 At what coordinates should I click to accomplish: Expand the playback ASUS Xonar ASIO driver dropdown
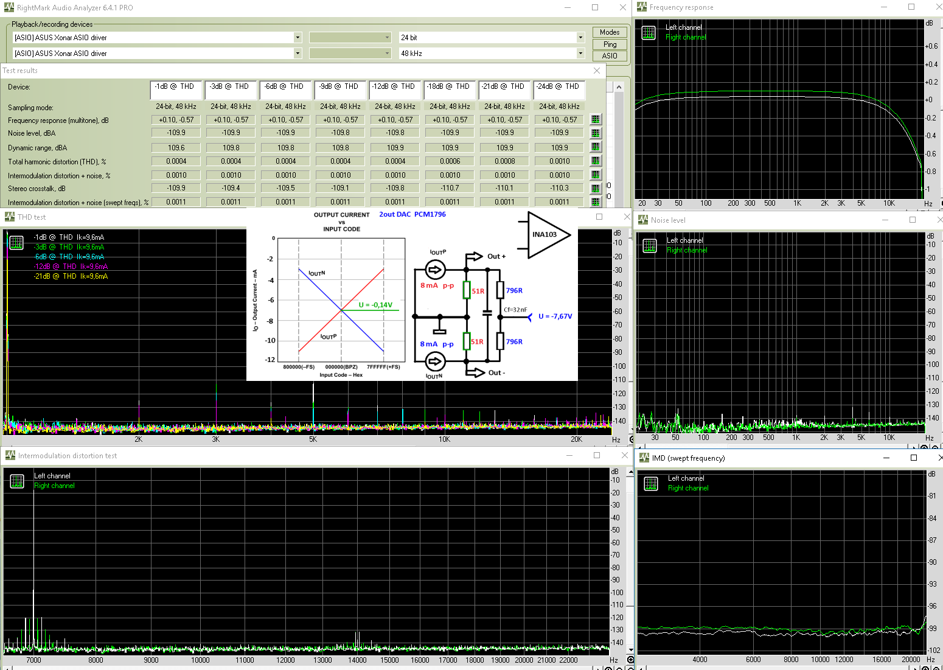[x=298, y=38]
